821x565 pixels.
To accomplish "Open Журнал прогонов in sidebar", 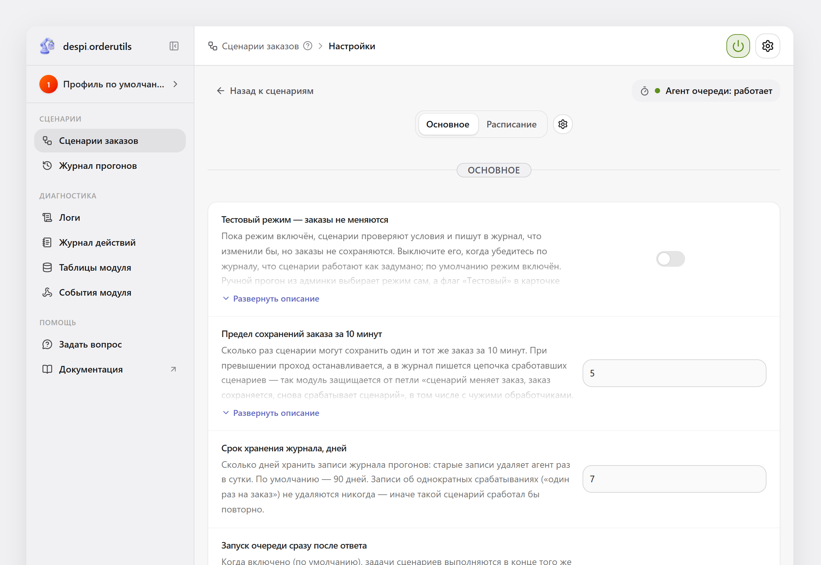I will 110,166.
